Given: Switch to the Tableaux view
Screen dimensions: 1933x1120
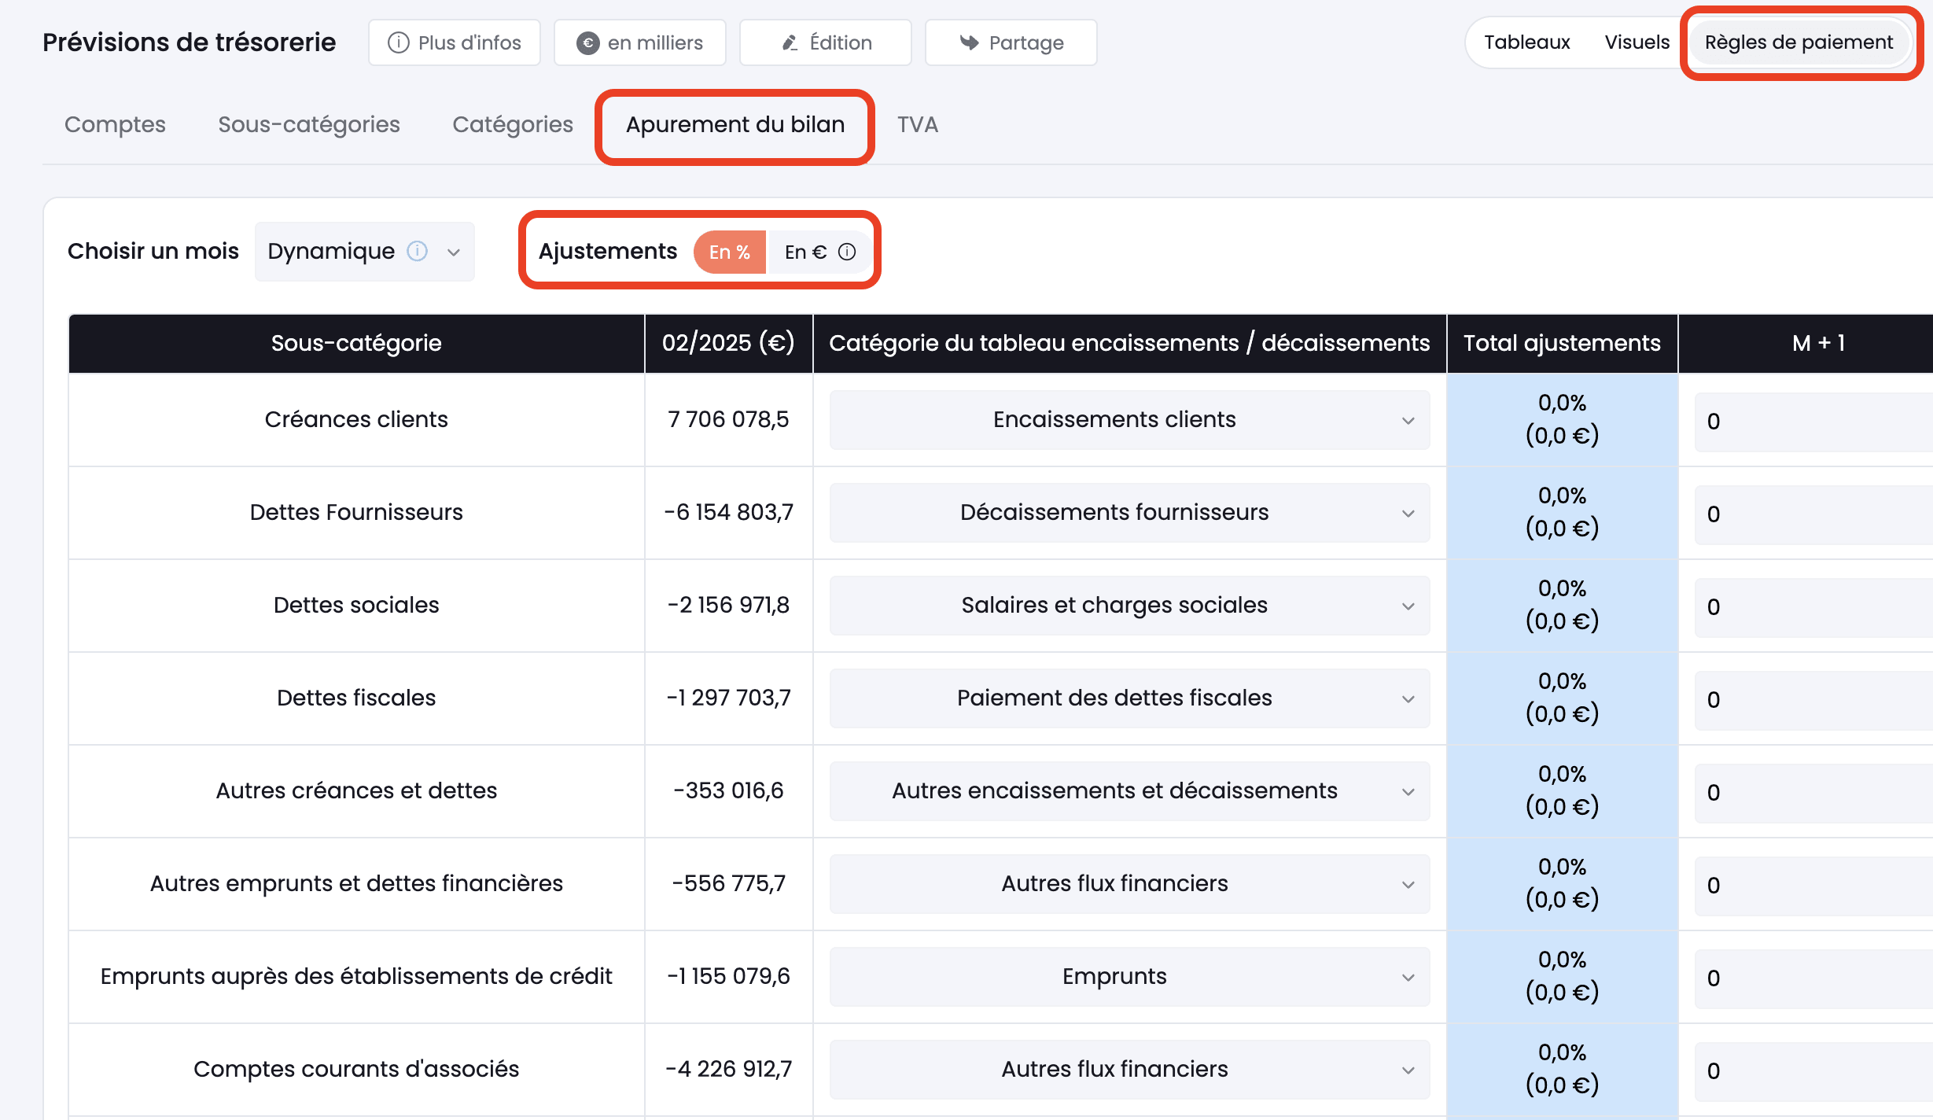Looking at the screenshot, I should point(1527,42).
